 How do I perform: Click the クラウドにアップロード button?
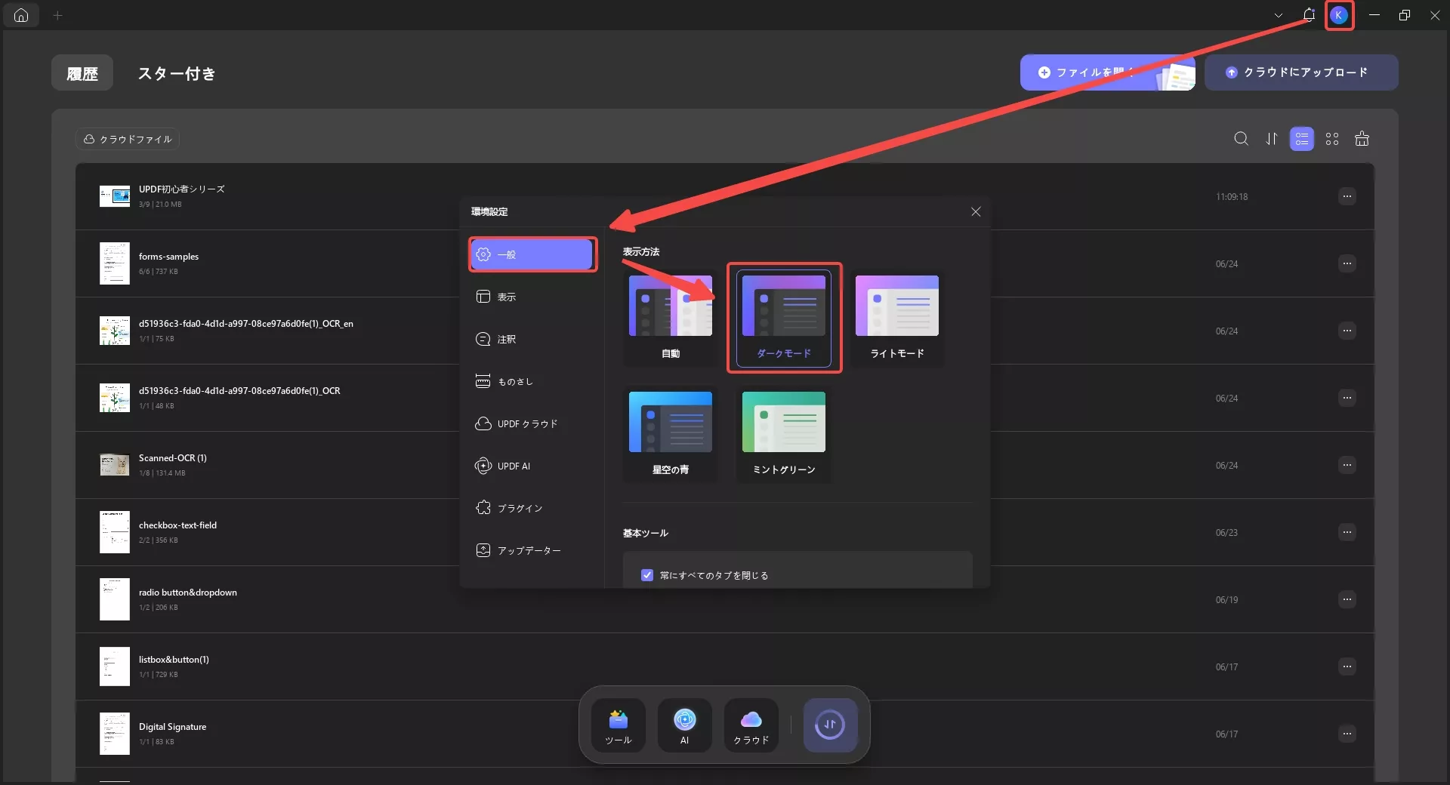pos(1301,72)
